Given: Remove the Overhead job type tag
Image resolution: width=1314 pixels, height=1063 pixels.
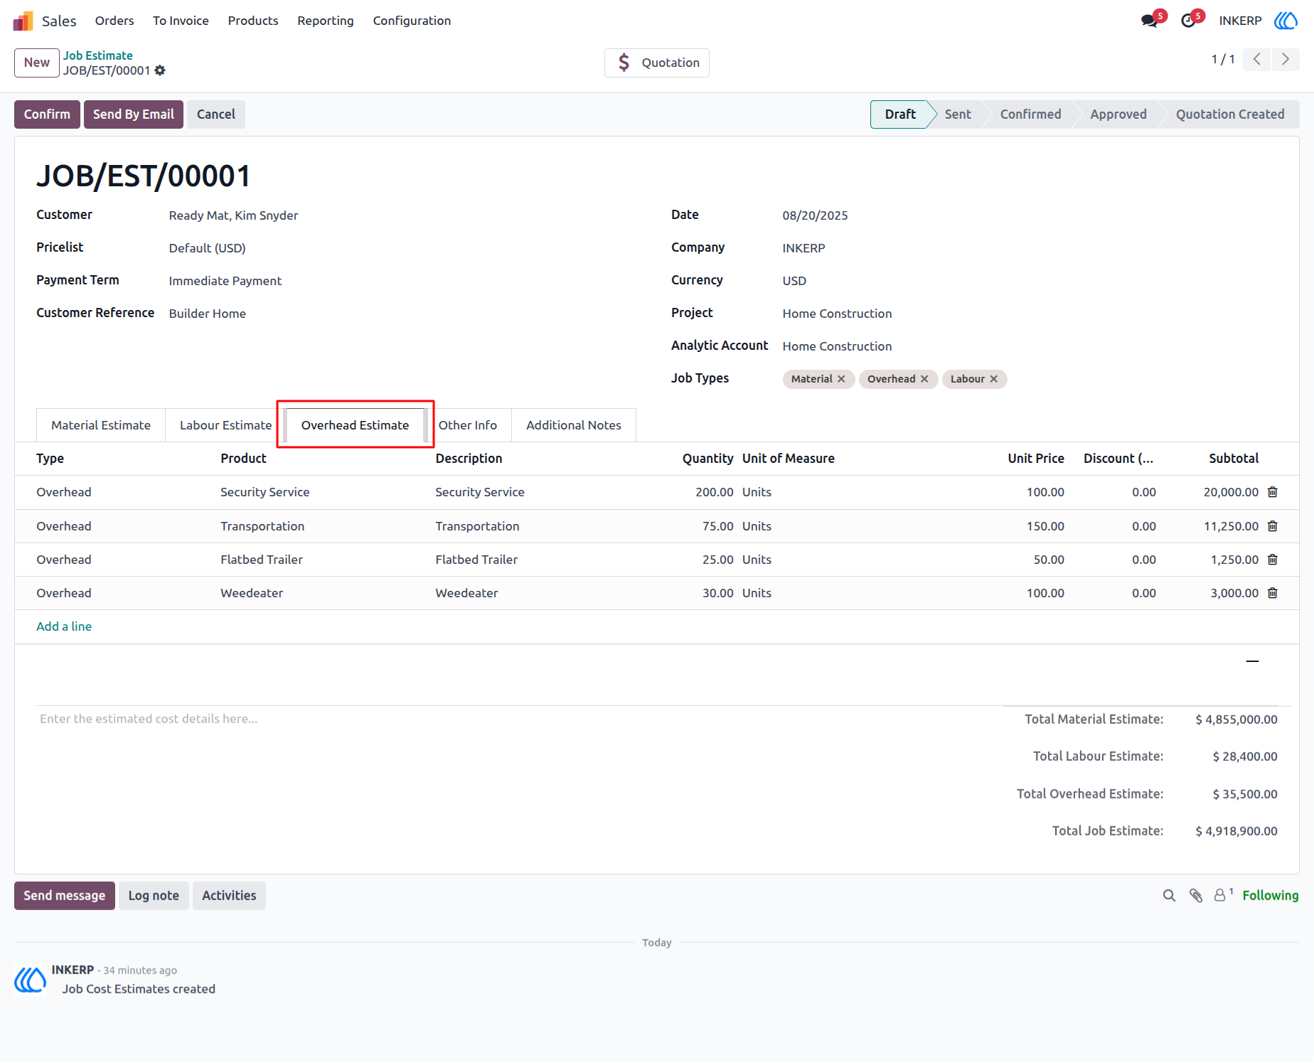Looking at the screenshot, I should pyautogui.click(x=924, y=379).
